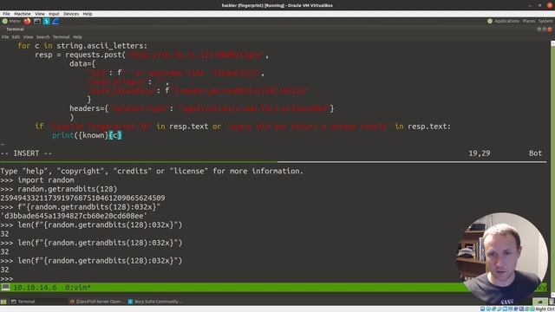This screenshot has width=555, height=312.
Task: Launch Burp Suite from the panel icon
Action: click(x=46, y=21)
